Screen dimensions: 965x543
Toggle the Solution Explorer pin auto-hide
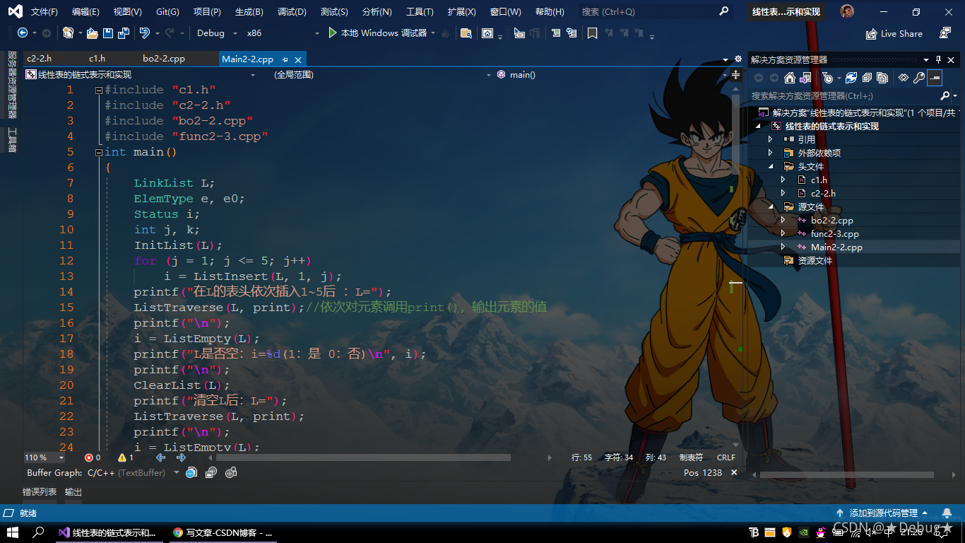[939, 60]
